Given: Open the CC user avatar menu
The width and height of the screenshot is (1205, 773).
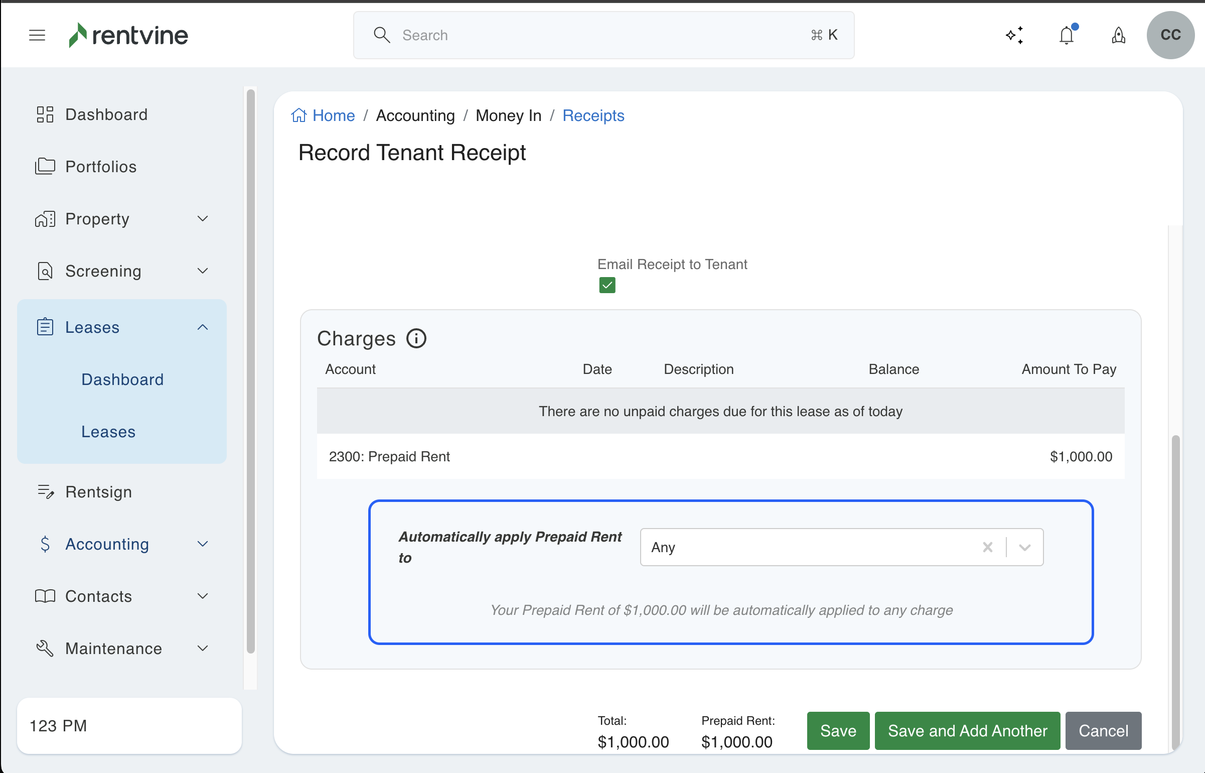Looking at the screenshot, I should pos(1170,35).
